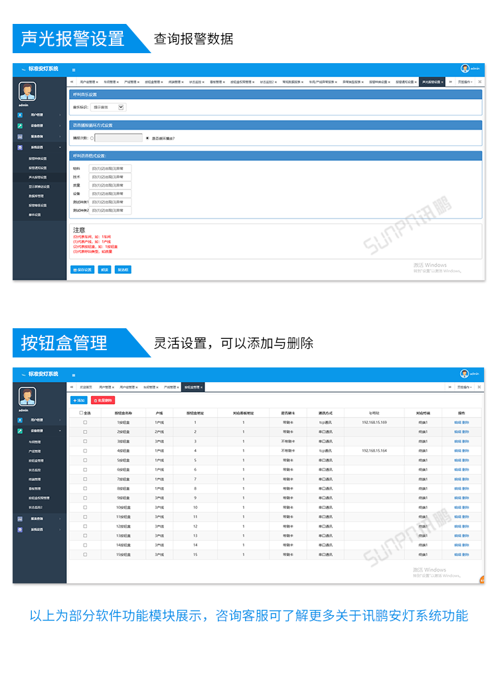
Task: Click 报表查询 chart icon on 声光报警设置 page
Action: pyautogui.click(x=20, y=136)
